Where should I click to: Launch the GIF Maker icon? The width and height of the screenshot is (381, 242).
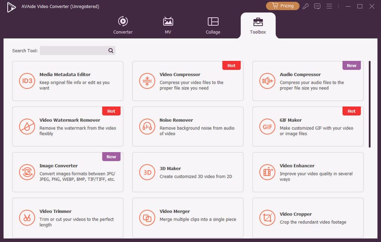pos(267,126)
